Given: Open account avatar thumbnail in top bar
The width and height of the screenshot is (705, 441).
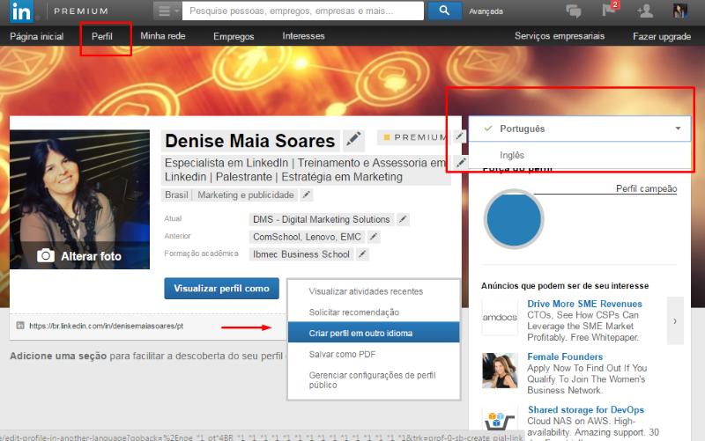Looking at the screenshot, I should (679, 11).
